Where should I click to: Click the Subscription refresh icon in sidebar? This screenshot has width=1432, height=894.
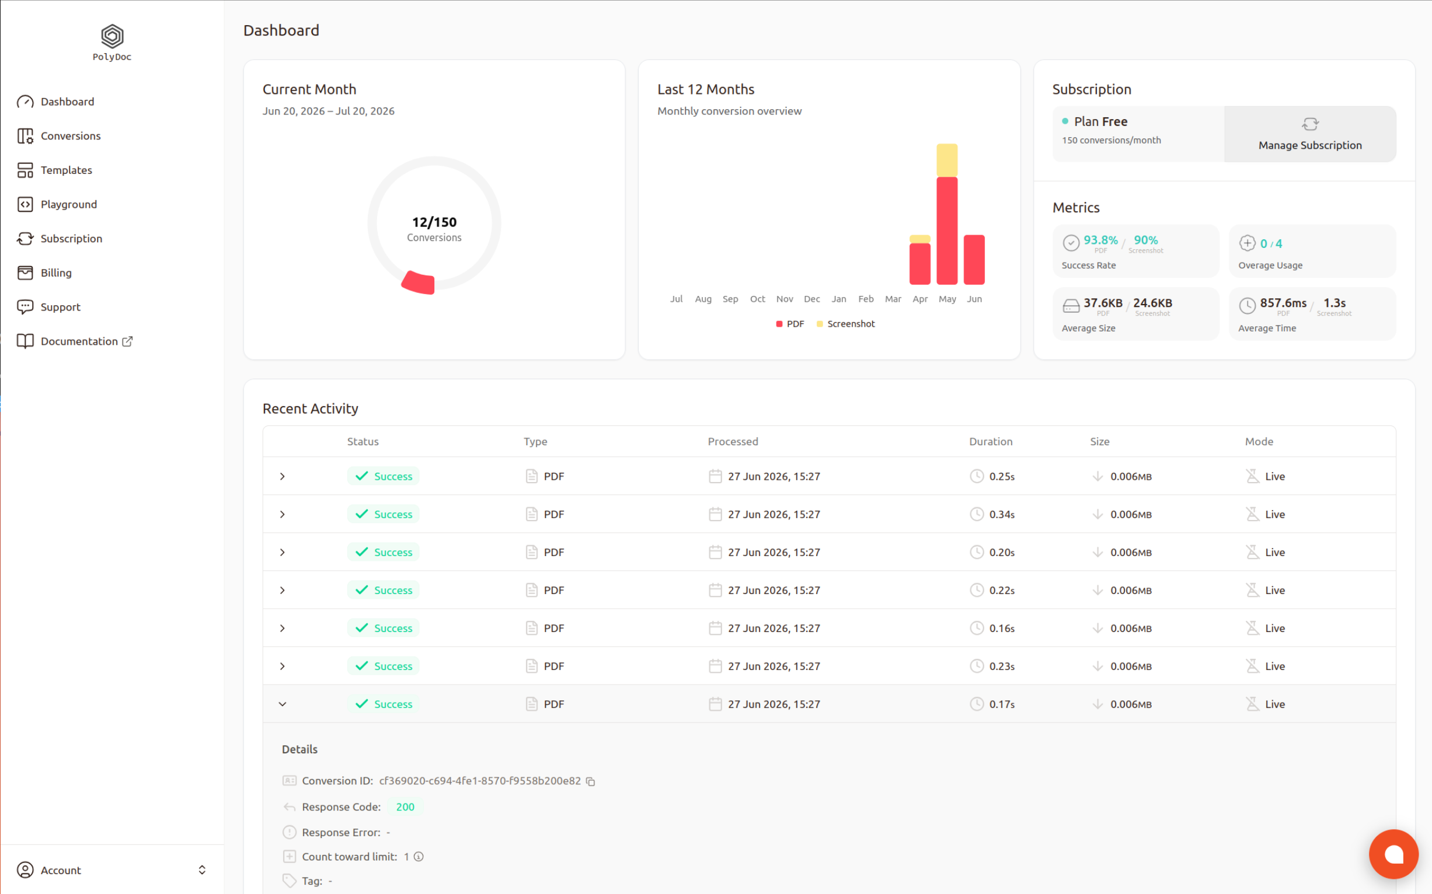25,239
